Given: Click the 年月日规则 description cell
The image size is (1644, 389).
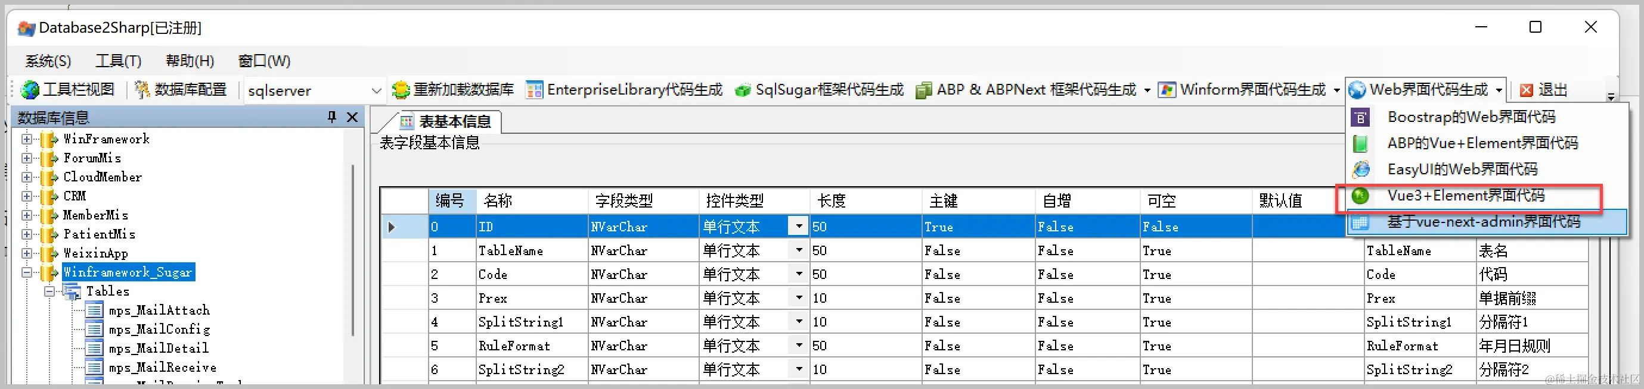Looking at the screenshot, I should [1533, 346].
